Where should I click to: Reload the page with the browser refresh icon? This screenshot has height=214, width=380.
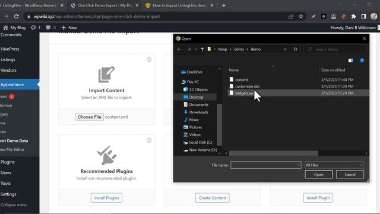[16, 17]
